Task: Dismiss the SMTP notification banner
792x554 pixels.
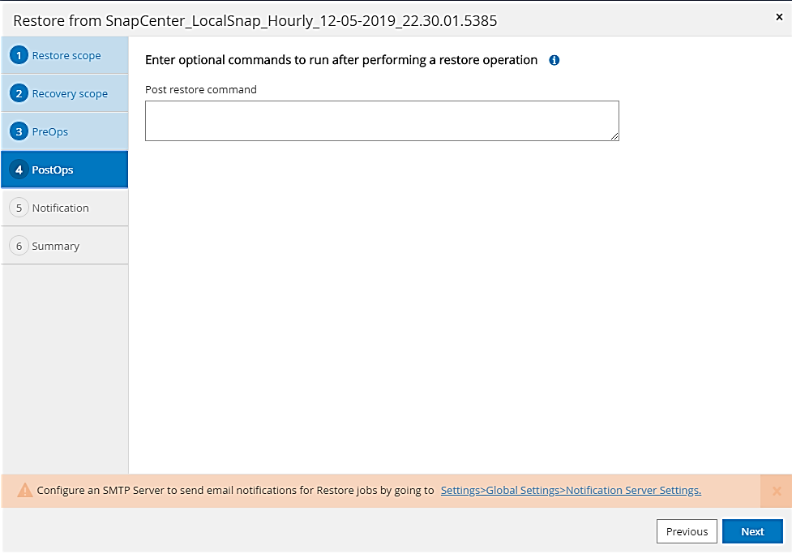Action: click(776, 491)
